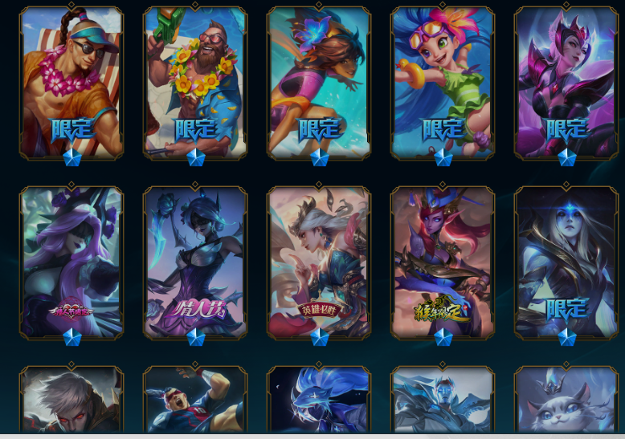Click the 英雄必胜 red badge
The image size is (625, 439).
click(319, 310)
